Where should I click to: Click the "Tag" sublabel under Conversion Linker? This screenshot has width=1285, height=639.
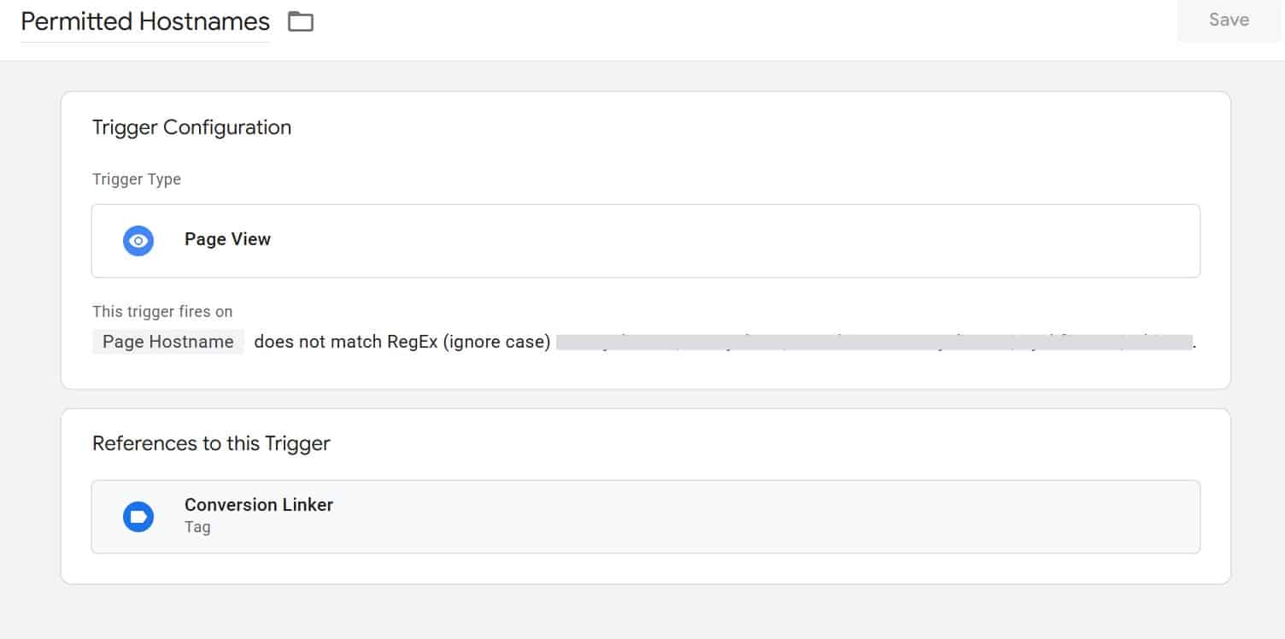[x=197, y=527]
